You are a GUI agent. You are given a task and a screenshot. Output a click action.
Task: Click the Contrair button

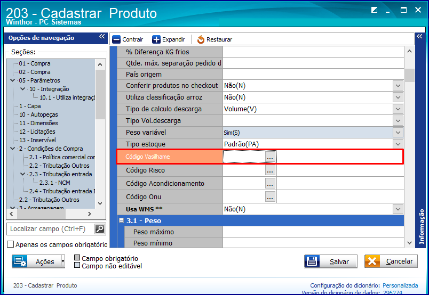[128, 39]
